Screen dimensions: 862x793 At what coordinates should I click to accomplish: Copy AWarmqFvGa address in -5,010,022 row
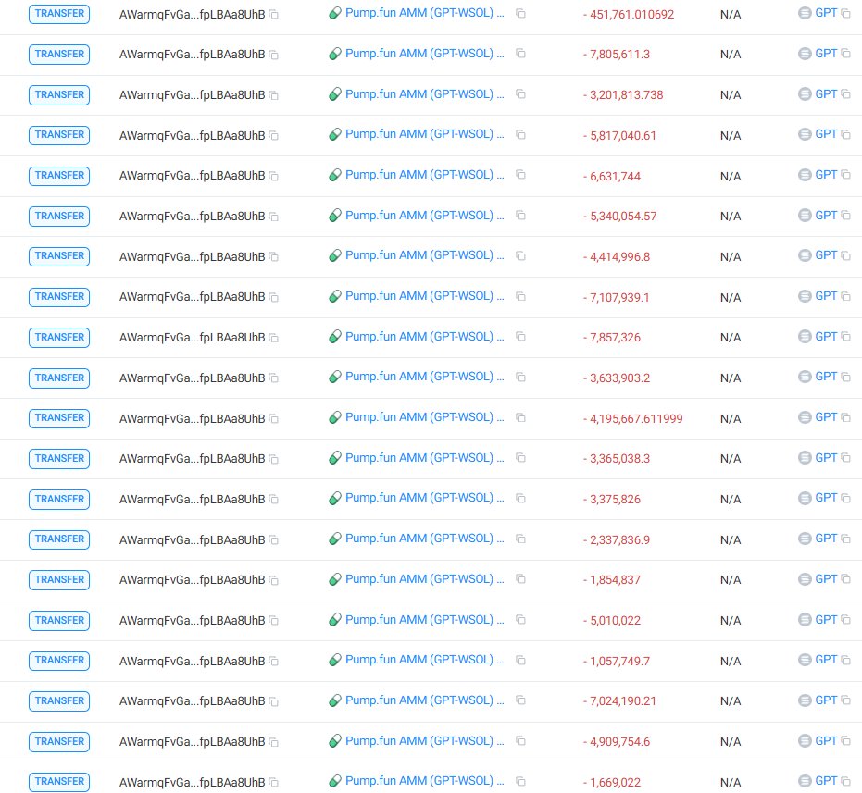[273, 621]
